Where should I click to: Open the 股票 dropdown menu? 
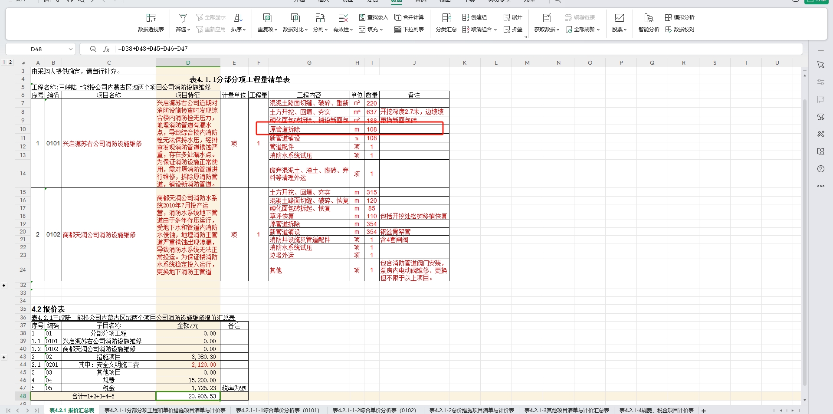coord(625,30)
